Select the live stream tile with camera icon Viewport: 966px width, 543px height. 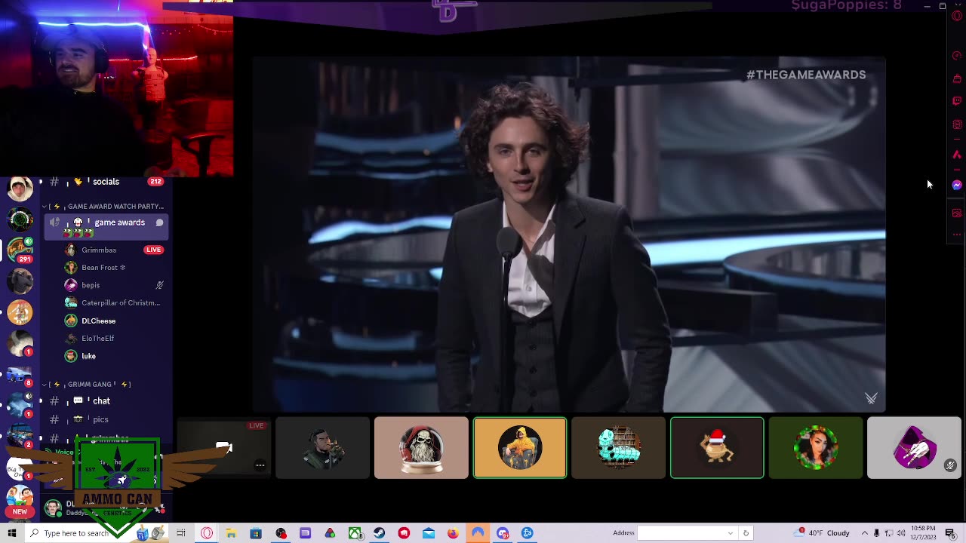tap(223, 448)
